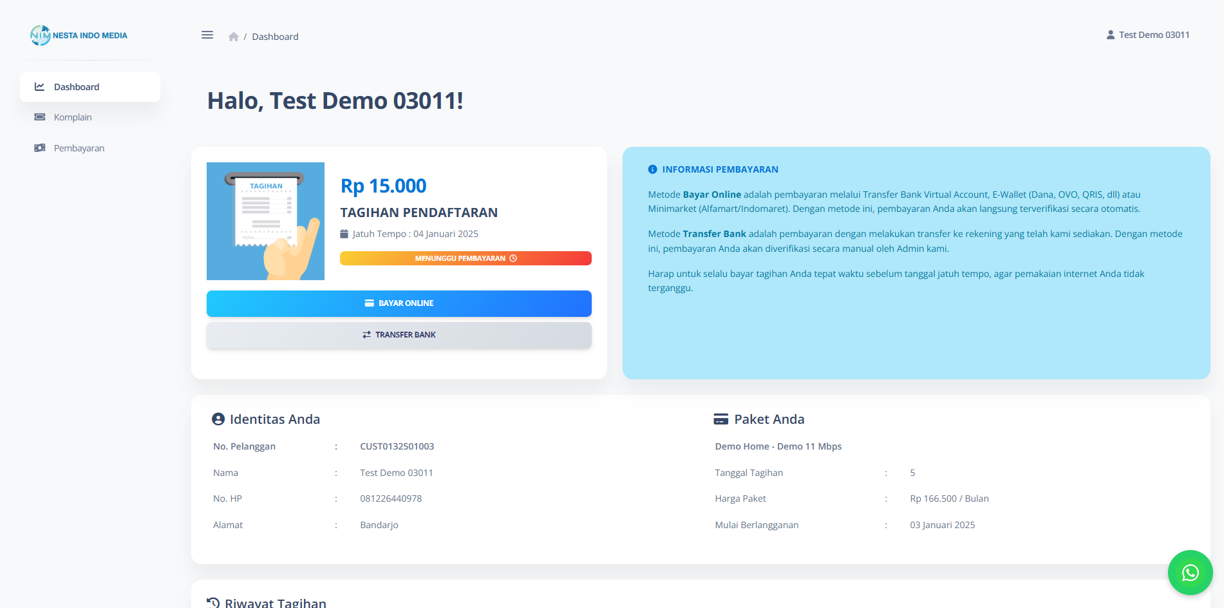Open the Komplain menu item

[x=73, y=117]
